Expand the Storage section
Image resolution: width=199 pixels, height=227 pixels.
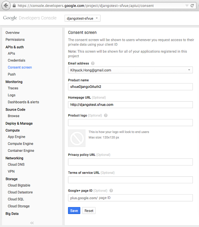point(12,179)
